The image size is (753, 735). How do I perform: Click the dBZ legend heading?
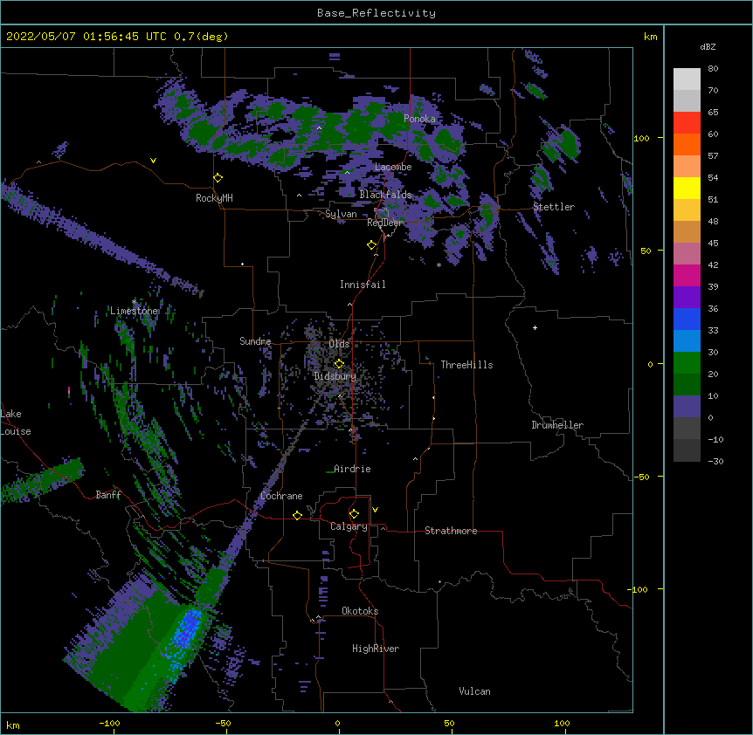point(708,46)
